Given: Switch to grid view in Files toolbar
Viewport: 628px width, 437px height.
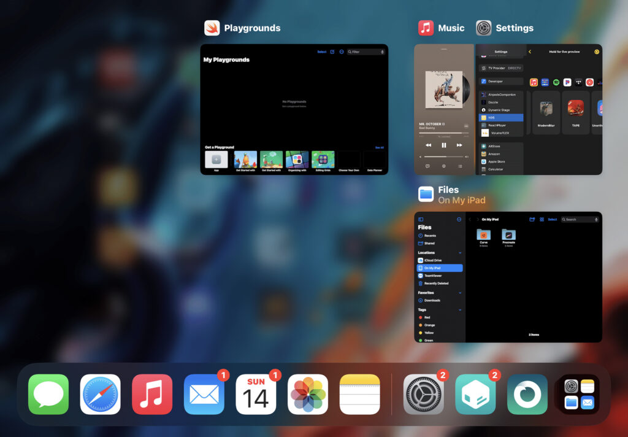Looking at the screenshot, I should tap(543, 219).
